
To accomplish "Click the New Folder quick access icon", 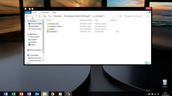I will (x=32, y=9).
